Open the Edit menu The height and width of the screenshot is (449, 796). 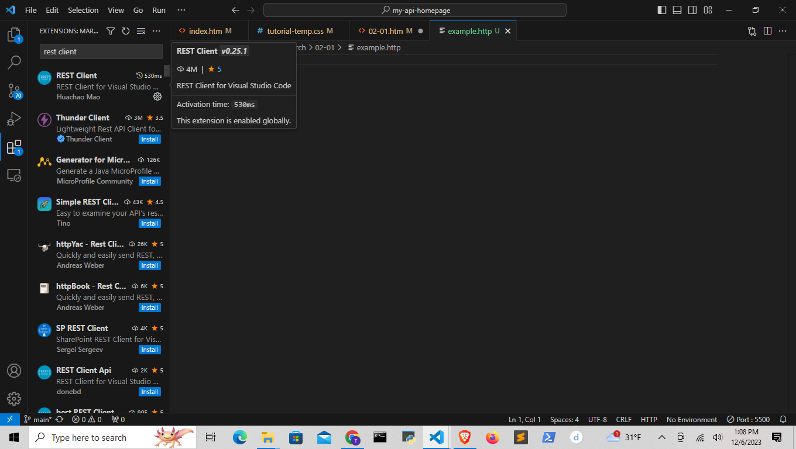pos(52,11)
